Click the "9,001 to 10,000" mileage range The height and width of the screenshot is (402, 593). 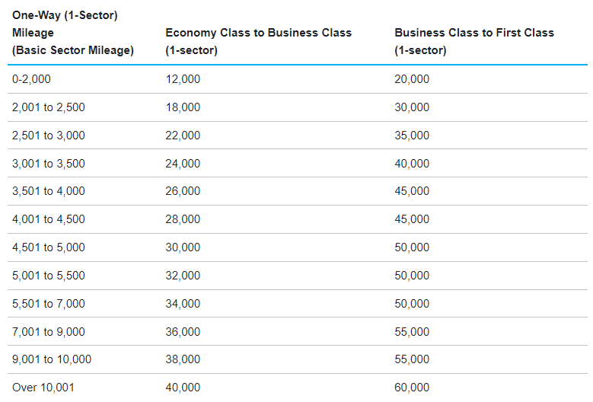point(52,359)
